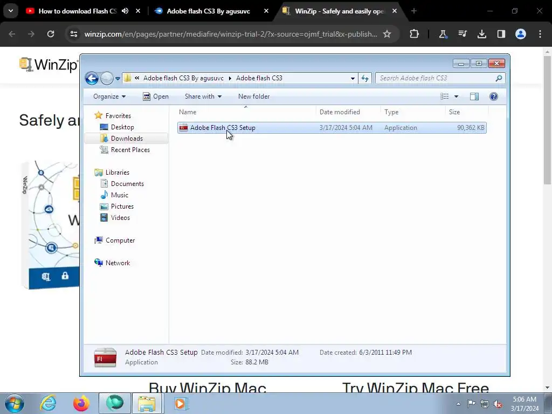
Task: Open the recent pages dropdown arrow in Explorer
Action: point(118,79)
